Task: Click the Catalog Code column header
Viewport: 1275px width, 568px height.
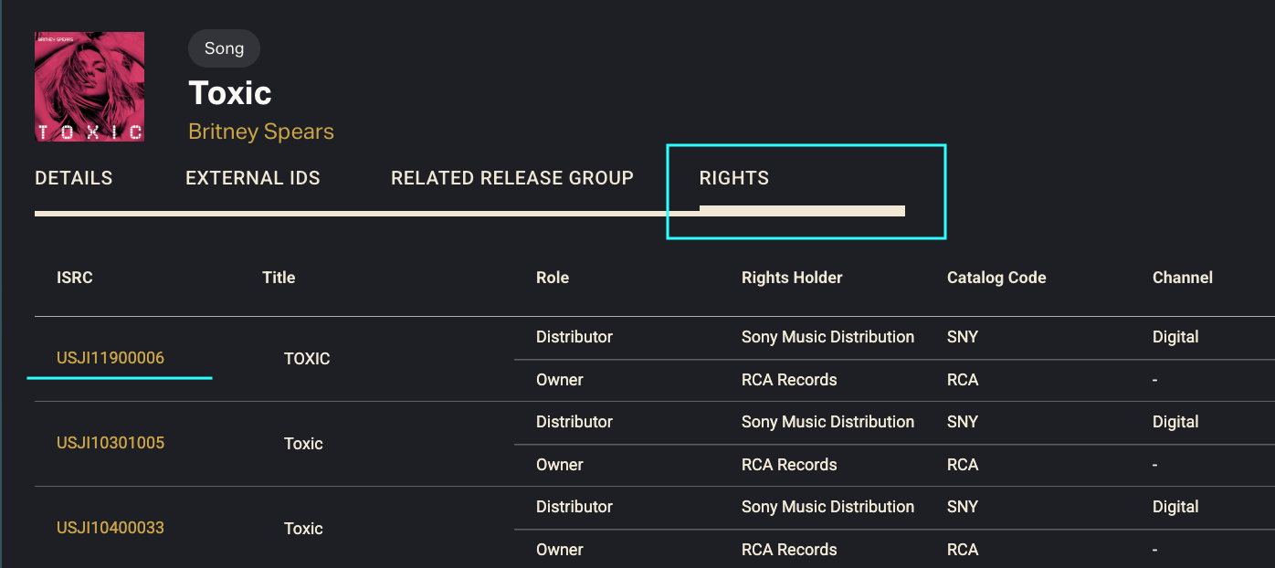Action: (996, 278)
